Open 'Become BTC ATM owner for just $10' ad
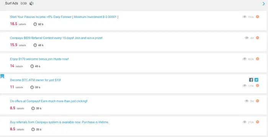 (35, 80)
